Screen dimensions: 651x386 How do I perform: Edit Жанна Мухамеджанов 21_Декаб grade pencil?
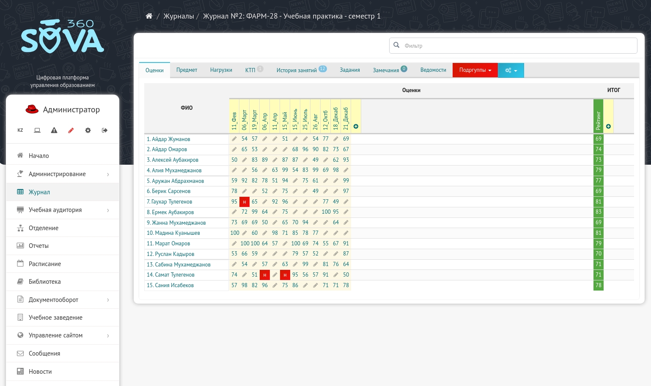click(346, 223)
